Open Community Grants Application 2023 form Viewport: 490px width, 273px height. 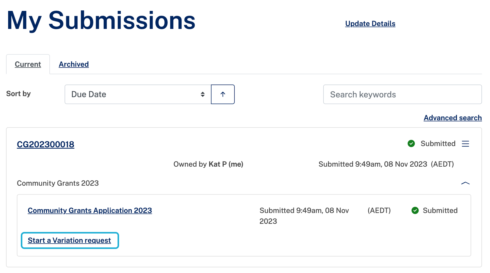point(90,210)
